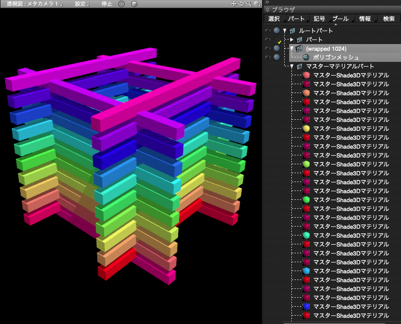Hide the (wrapped 1024) part with its eye
Viewport: 401px width, 324px height.
[268, 48]
